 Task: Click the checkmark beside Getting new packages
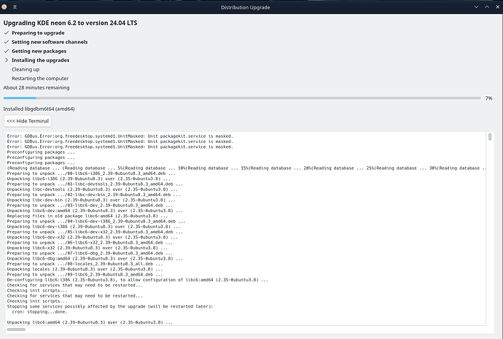7,51
